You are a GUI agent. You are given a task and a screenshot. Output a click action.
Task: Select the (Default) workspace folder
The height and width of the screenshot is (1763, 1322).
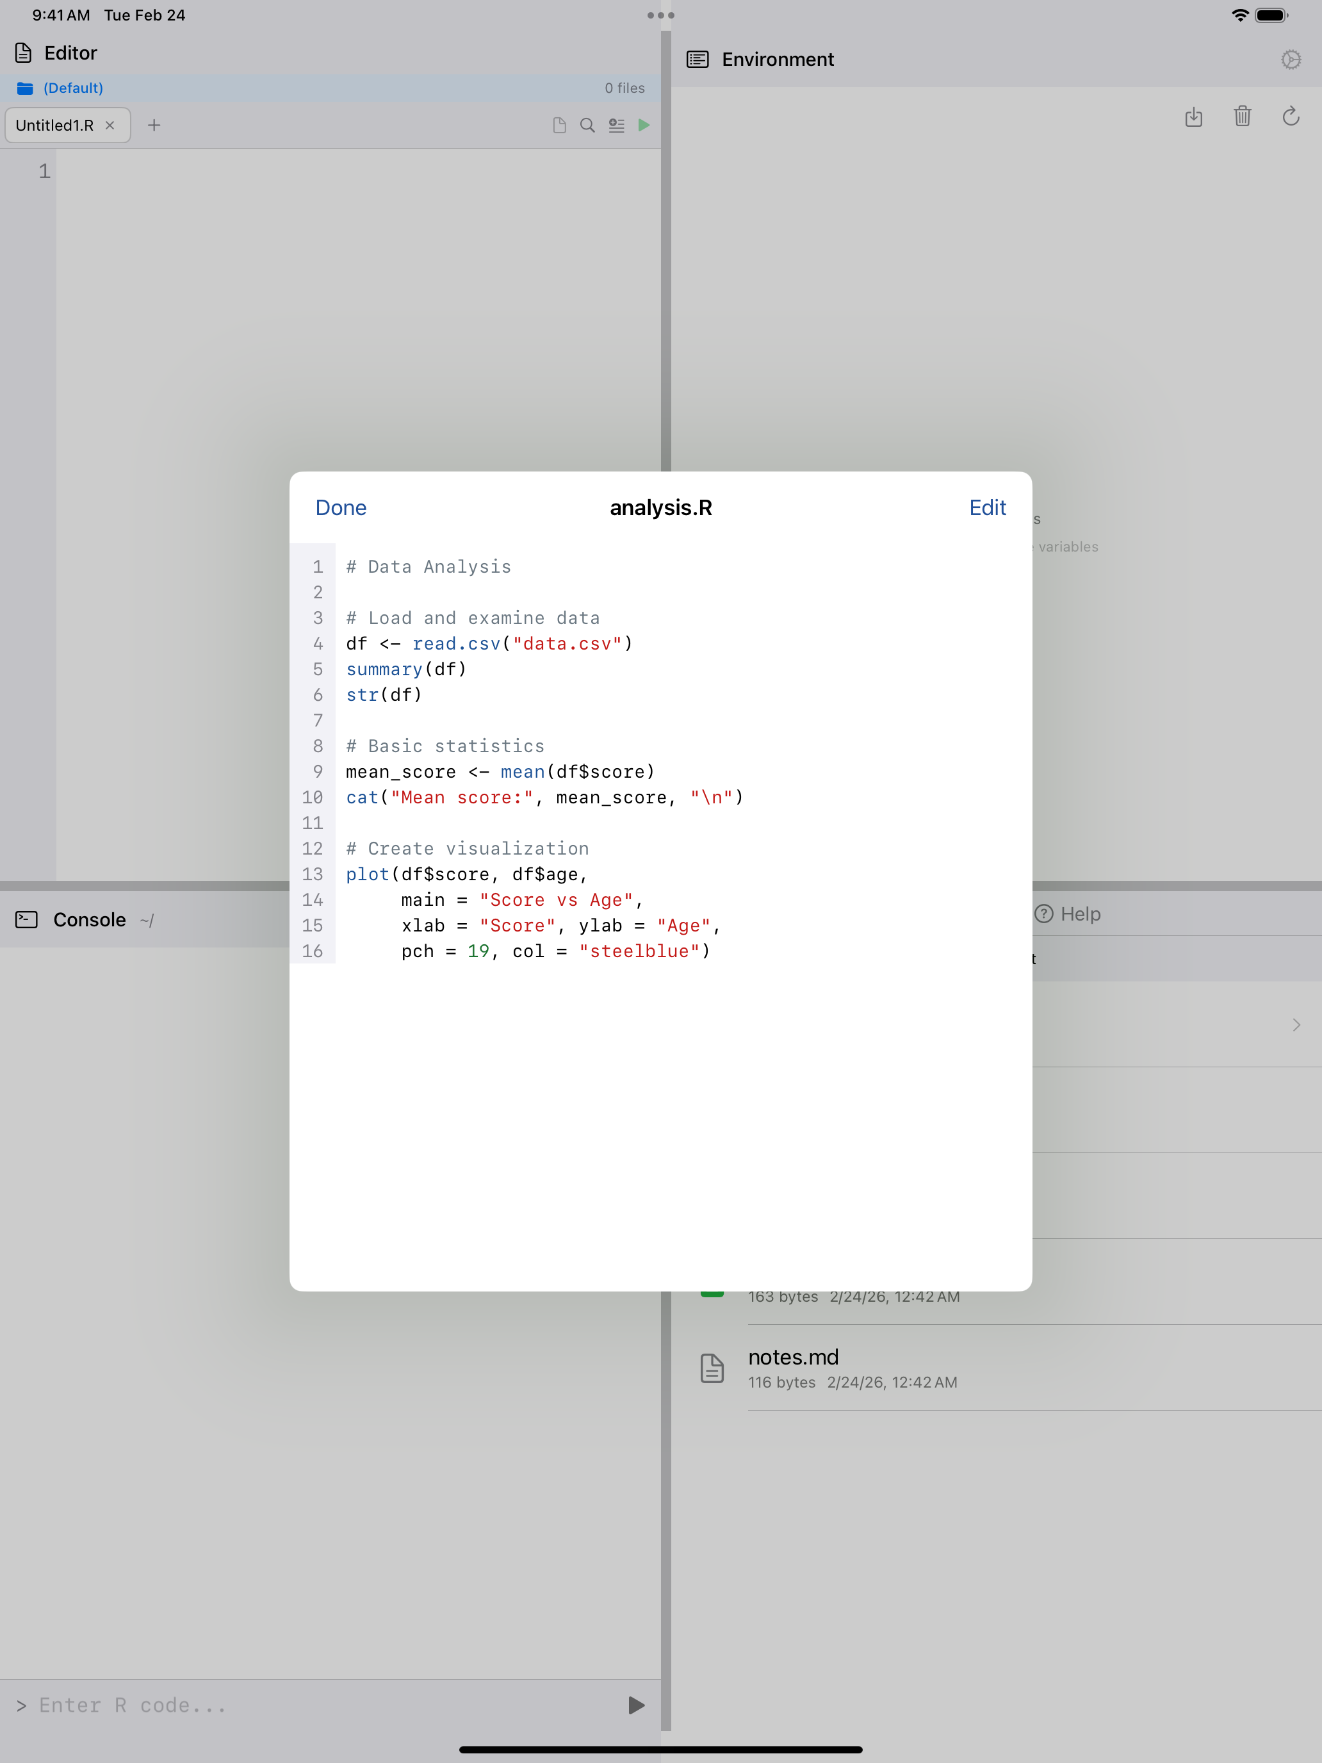pyautogui.click(x=72, y=88)
